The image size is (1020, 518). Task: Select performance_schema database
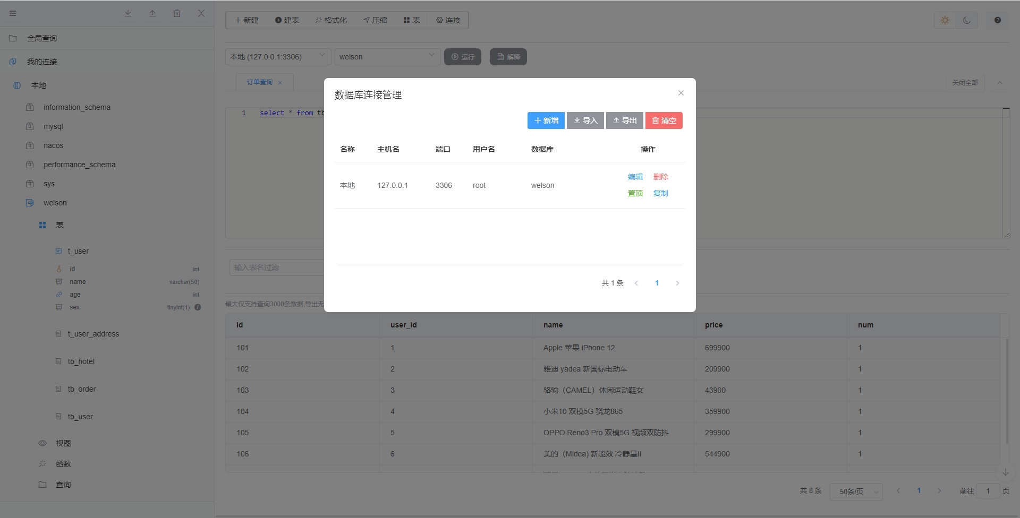pyautogui.click(x=79, y=165)
